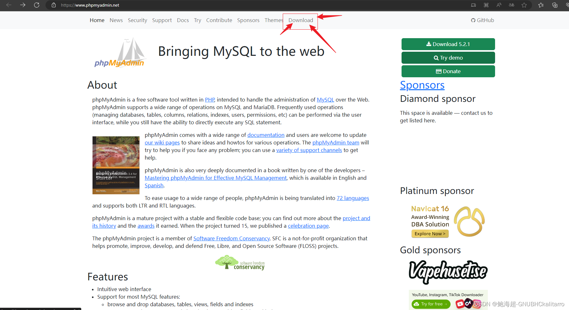Add this page to favorites
This screenshot has height=310, width=569.
524,5
